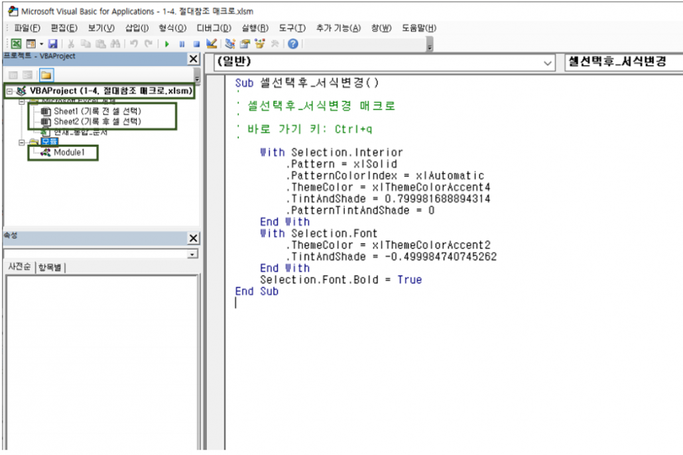Viewport: 683px width, 455px height.
Task: Open the Insert object dropdown arrow
Action: point(41,44)
